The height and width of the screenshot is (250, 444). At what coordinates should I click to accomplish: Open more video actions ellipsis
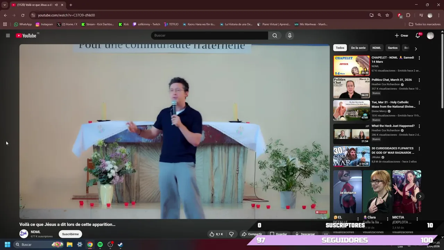point(325,234)
